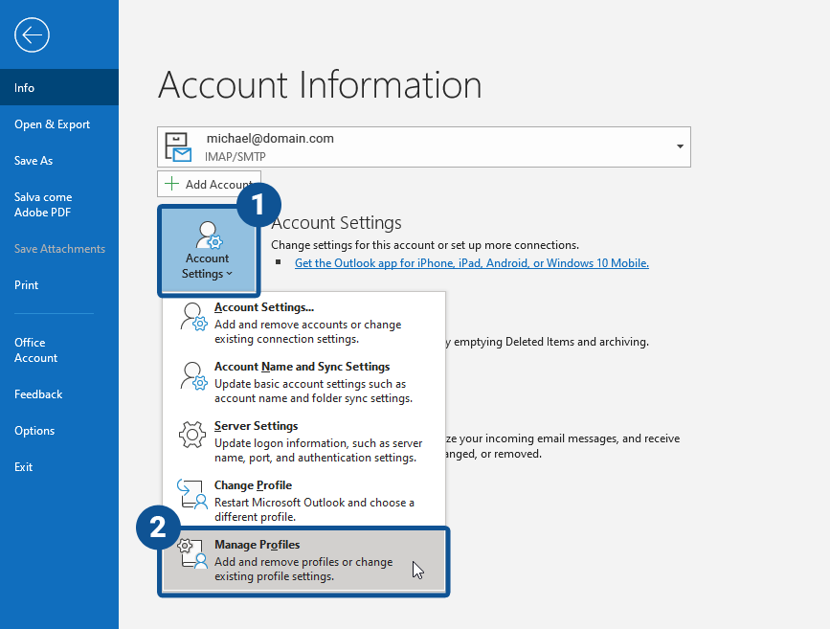Choose 'Account Settings...' menu item
The width and height of the screenshot is (830, 629).
303,323
